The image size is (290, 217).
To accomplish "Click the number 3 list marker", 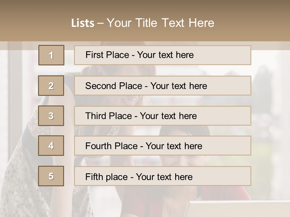I will 51,116.
